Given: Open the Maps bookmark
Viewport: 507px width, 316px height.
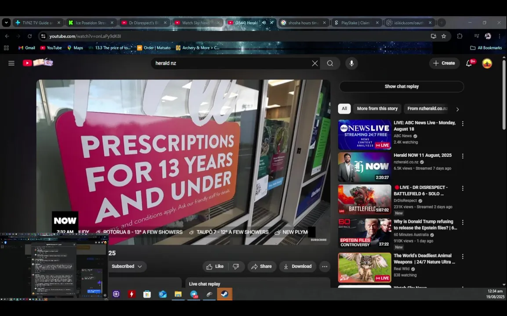Looking at the screenshot, I should click(75, 48).
